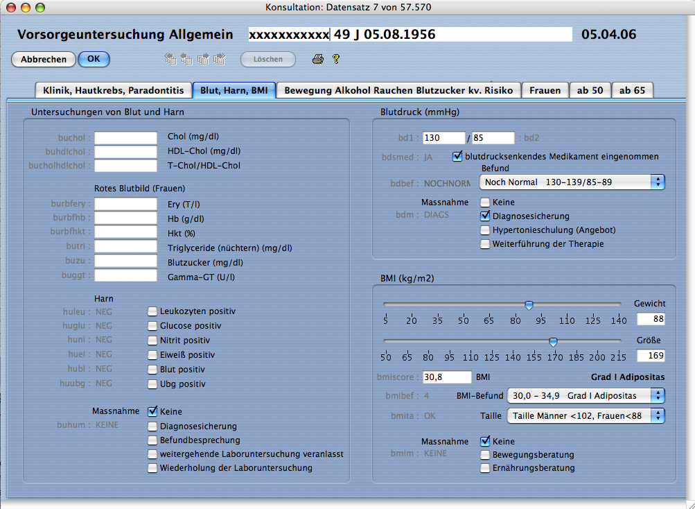Image resolution: width=695 pixels, height=509 pixels.
Task: Enable Befundbesprechung checkbox
Action: coord(152,440)
